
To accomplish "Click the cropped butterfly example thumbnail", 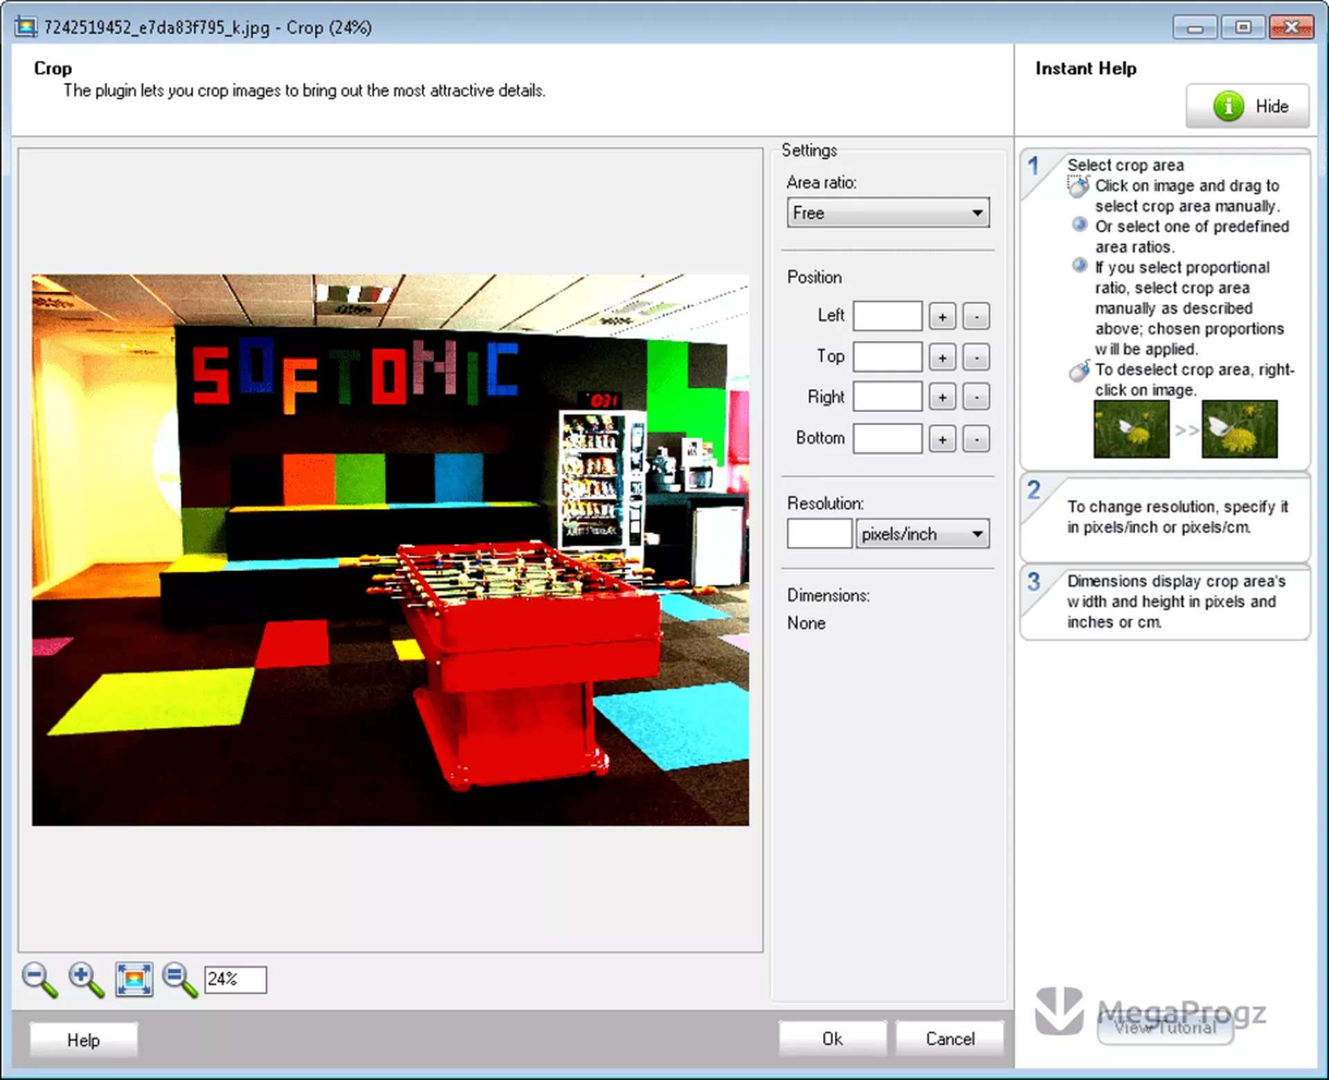I will click(1240, 429).
